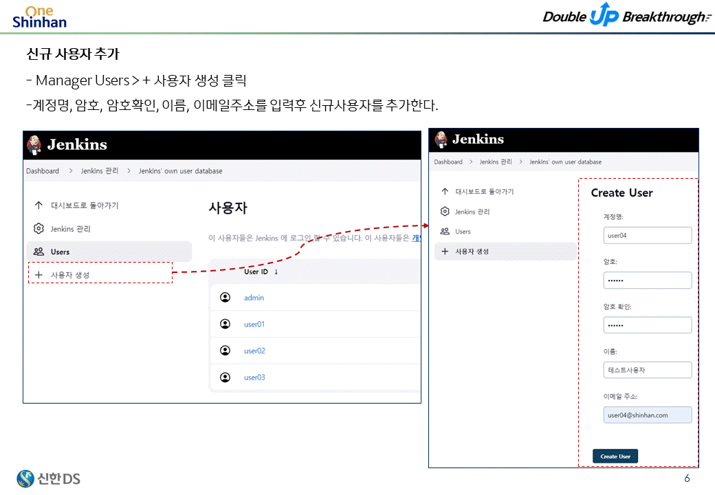715x495 pixels.
Task: Select 대시보드로 돌아가기 in left sidebar
Action: (85, 206)
